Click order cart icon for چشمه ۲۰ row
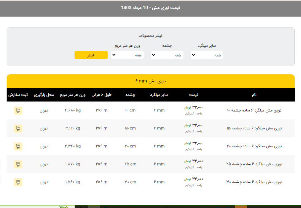The height and width of the screenshot is (208, 301). 18,146
